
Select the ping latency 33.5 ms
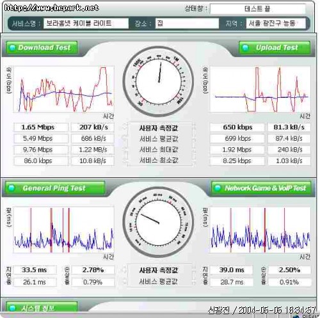tap(35, 270)
